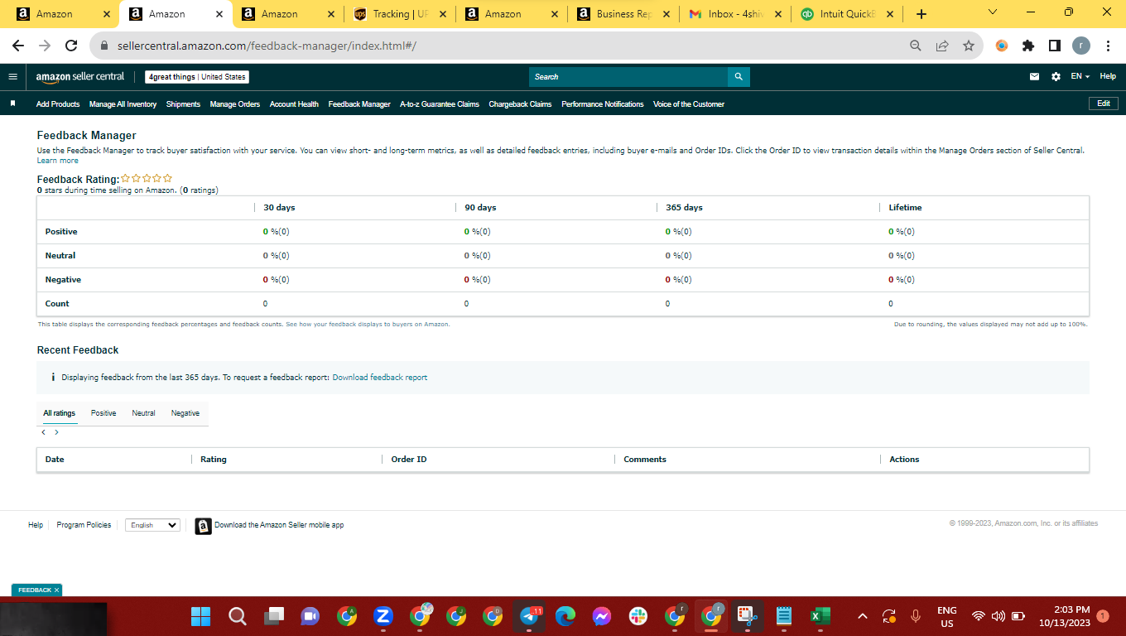The width and height of the screenshot is (1126, 636).
Task: Click the browser address bar URL
Action: coord(267,46)
